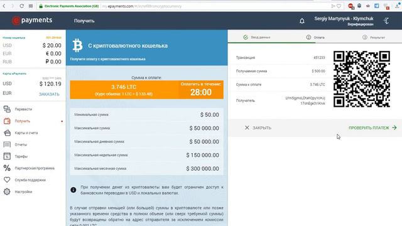
Task: Click Максимальная недельная сумма $ 150 000.00
Action: [202, 155]
